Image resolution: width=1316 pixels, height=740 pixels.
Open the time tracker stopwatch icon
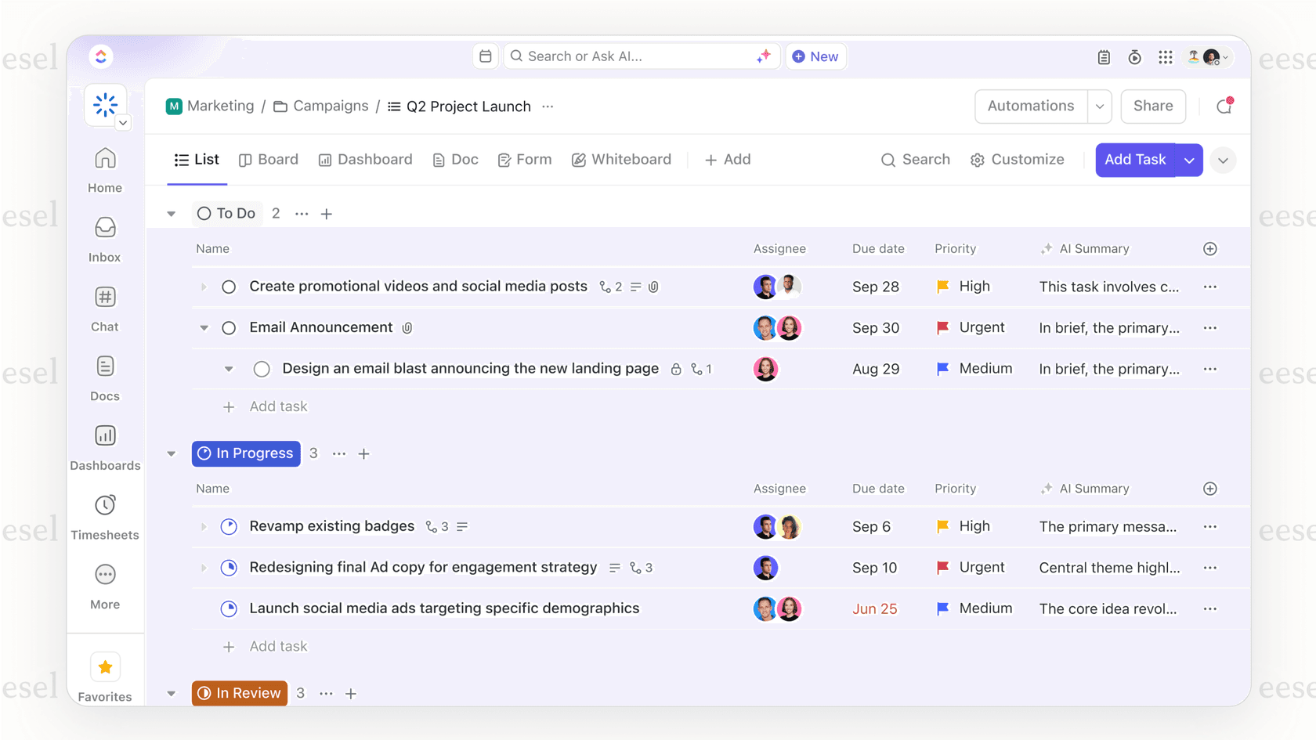(x=1134, y=56)
